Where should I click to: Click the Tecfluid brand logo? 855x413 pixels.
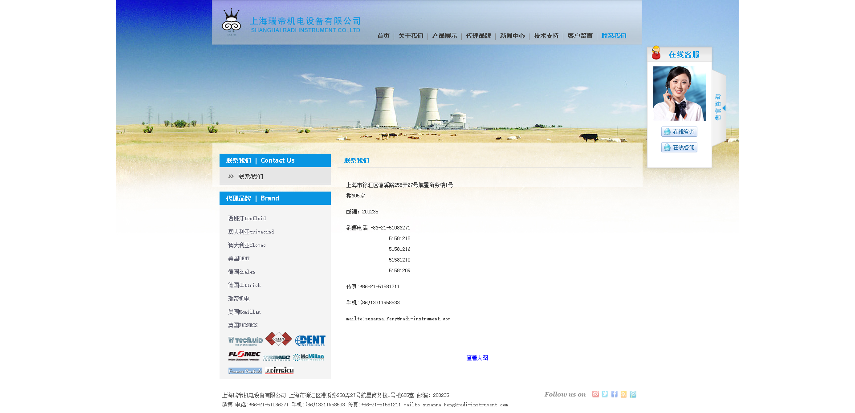(x=245, y=341)
